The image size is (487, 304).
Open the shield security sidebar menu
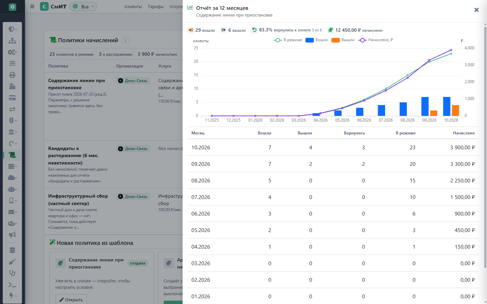click(x=12, y=29)
